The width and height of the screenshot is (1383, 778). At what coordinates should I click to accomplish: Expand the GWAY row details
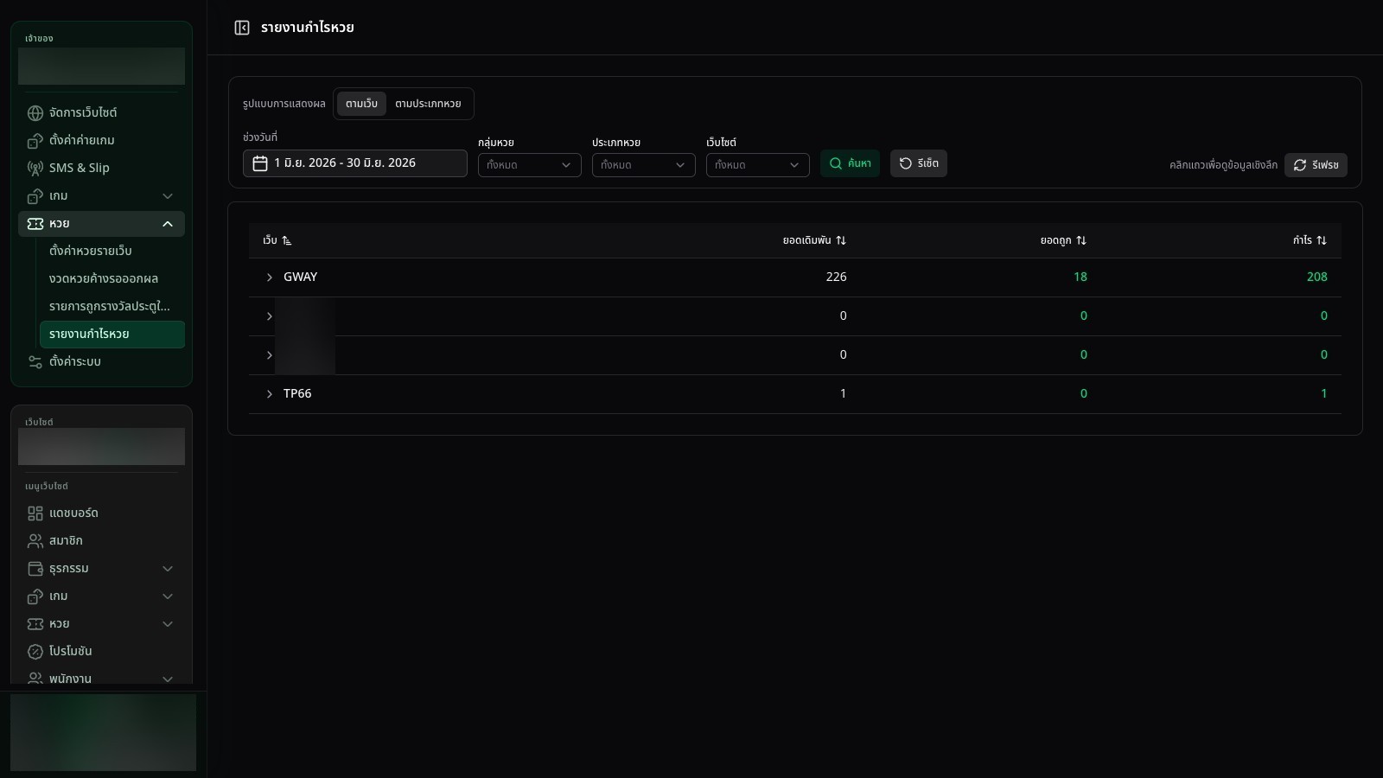coord(269,277)
